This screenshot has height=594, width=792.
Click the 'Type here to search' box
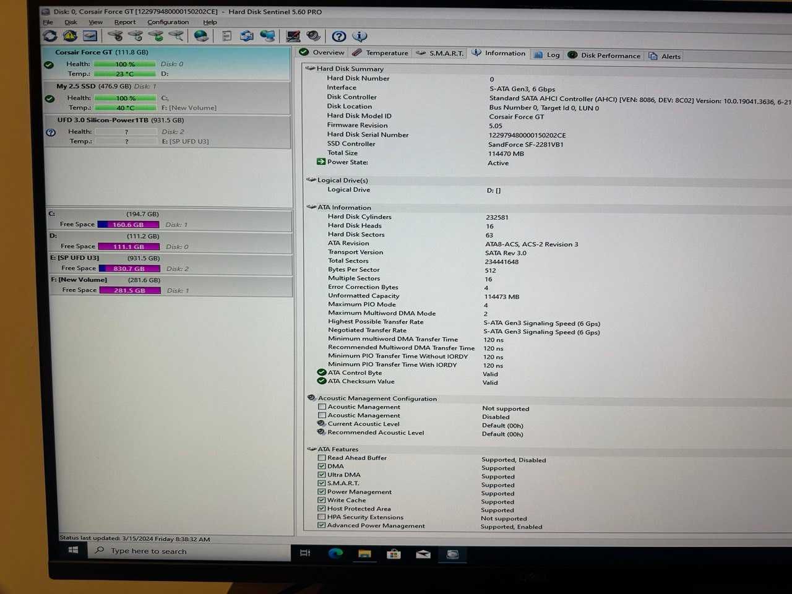pyautogui.click(x=191, y=551)
